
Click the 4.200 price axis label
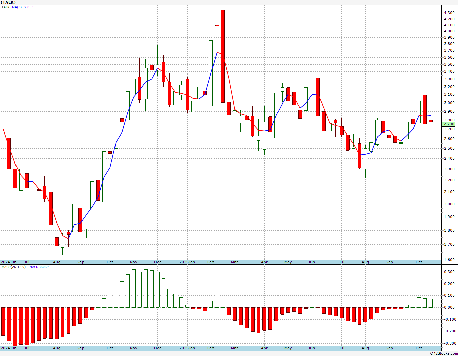[449, 19]
